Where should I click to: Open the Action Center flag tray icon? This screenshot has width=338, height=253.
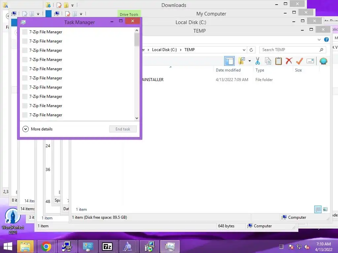[x=291, y=247]
